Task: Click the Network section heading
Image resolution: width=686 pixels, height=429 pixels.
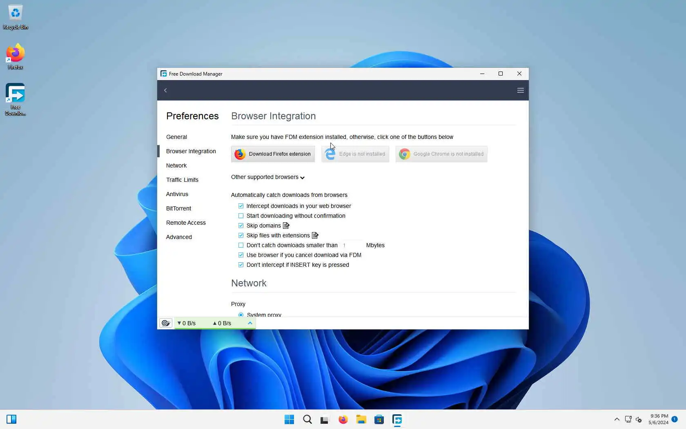Action: 249,283
